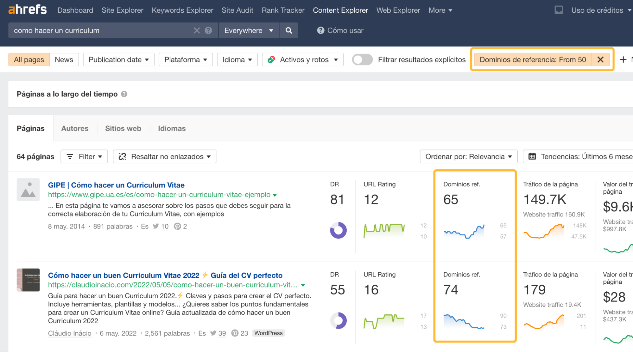Open the Ordenar por Relevancia dropdown
This screenshot has width=633, height=352.
468,156
